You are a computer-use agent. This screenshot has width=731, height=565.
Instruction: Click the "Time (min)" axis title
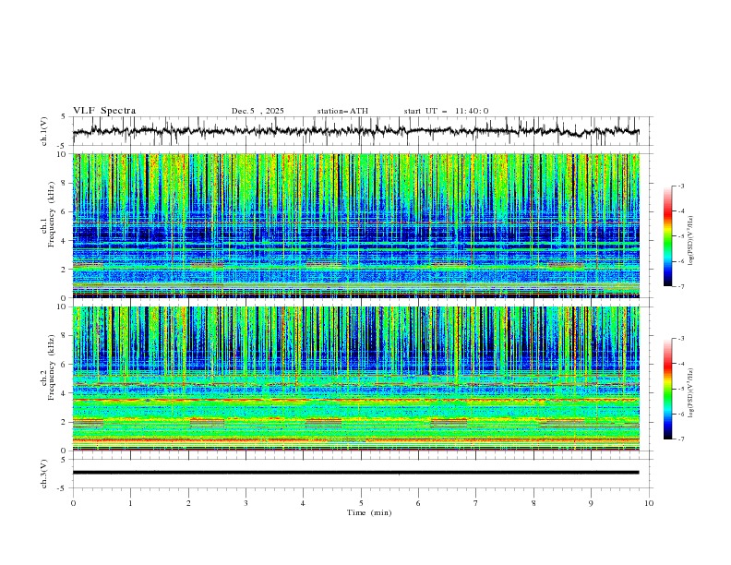[x=369, y=512]
